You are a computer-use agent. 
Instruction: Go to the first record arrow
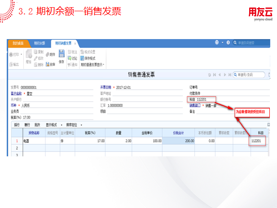pyautogui.click(x=215, y=75)
